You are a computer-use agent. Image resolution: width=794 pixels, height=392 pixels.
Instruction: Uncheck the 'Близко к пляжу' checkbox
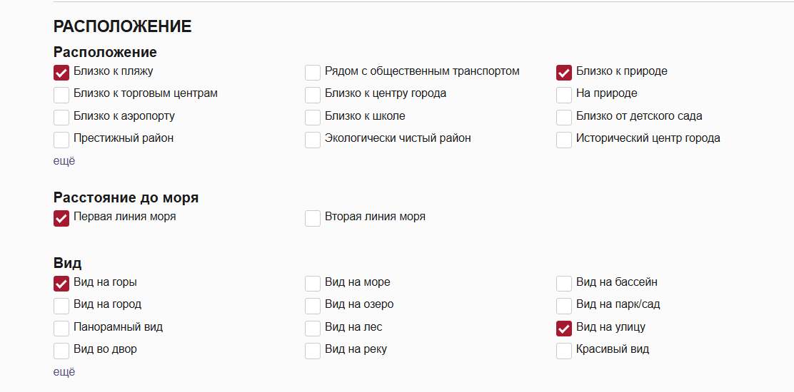click(61, 73)
